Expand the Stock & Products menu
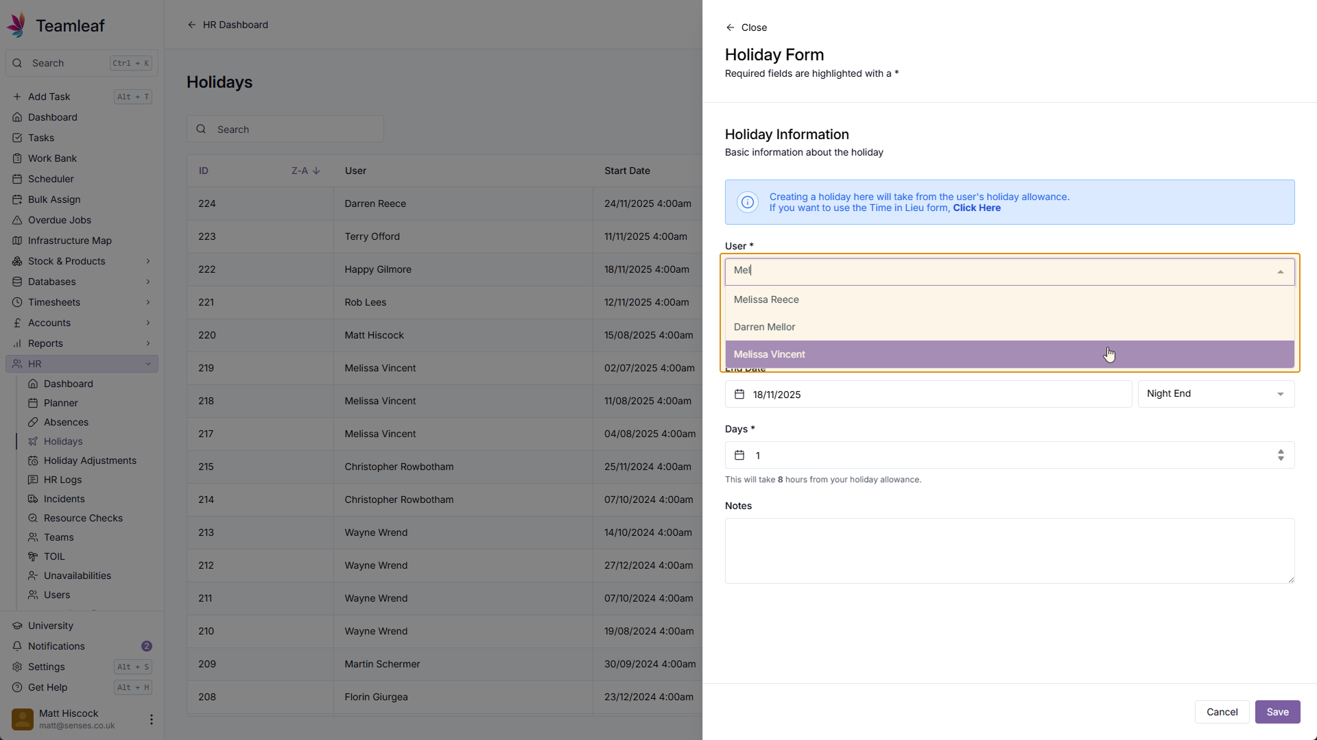The height and width of the screenshot is (740, 1317). click(x=147, y=261)
